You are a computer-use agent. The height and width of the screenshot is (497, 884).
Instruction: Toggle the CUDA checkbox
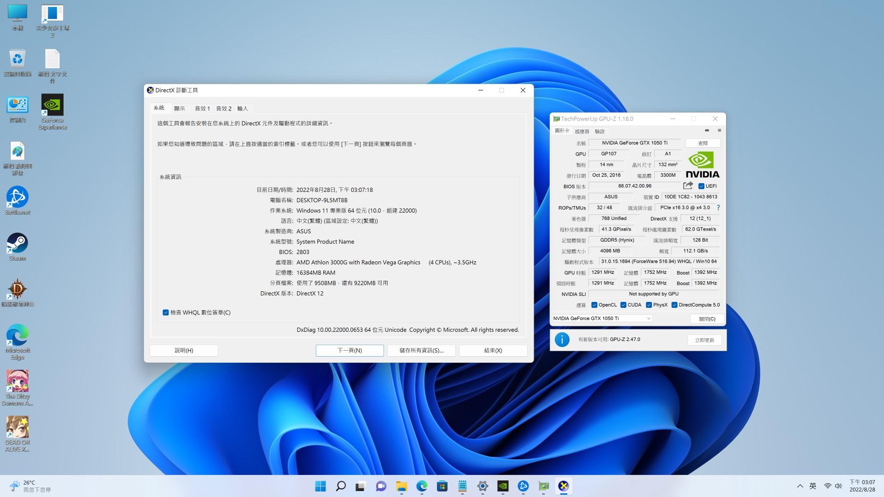623,305
